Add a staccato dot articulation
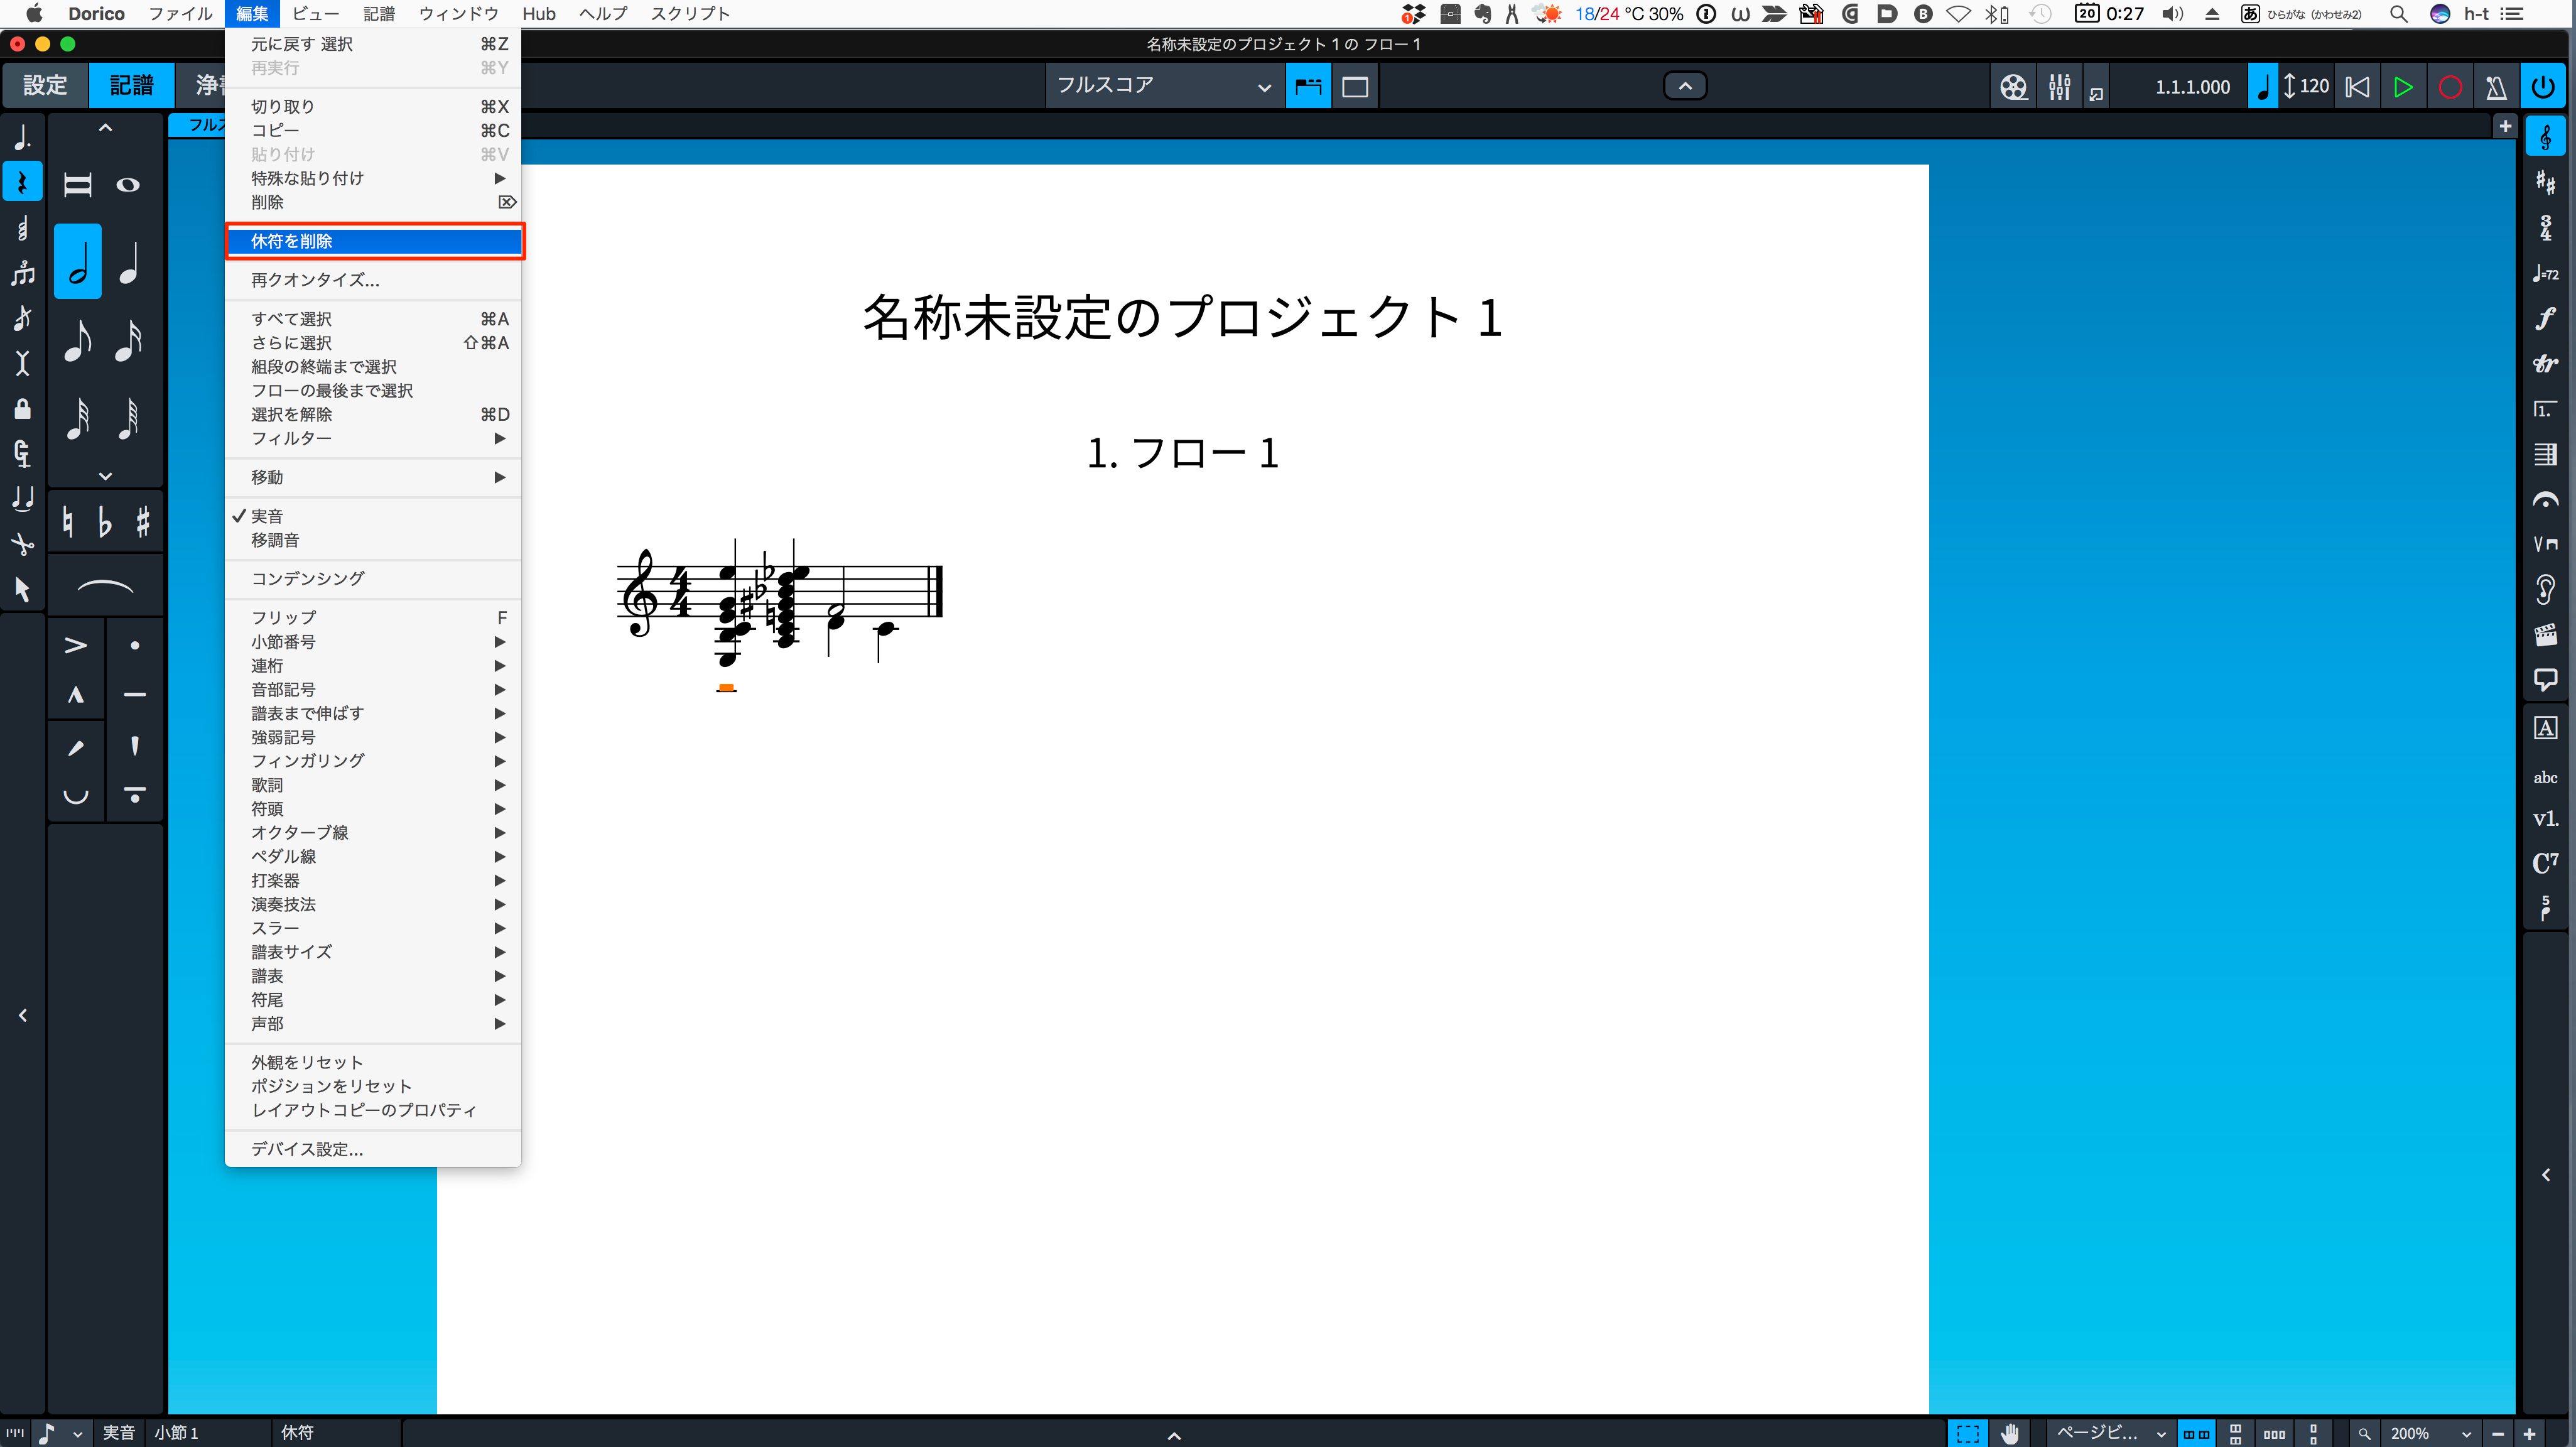Viewport: 2576px width, 1447px height. pyautogui.click(x=135, y=646)
